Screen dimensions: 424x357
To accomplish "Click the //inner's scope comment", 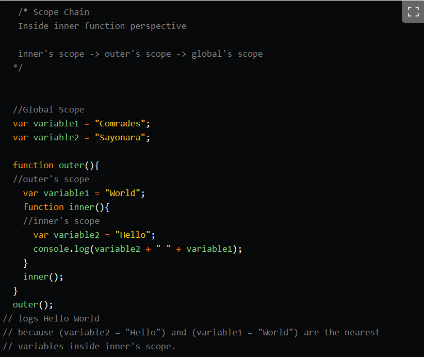I will 61,221.
